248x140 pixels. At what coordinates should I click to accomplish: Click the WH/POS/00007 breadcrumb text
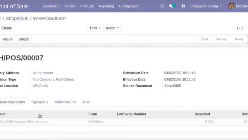click(50, 19)
